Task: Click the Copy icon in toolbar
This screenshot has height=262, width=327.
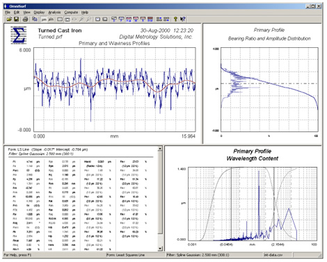Action: 35,19
